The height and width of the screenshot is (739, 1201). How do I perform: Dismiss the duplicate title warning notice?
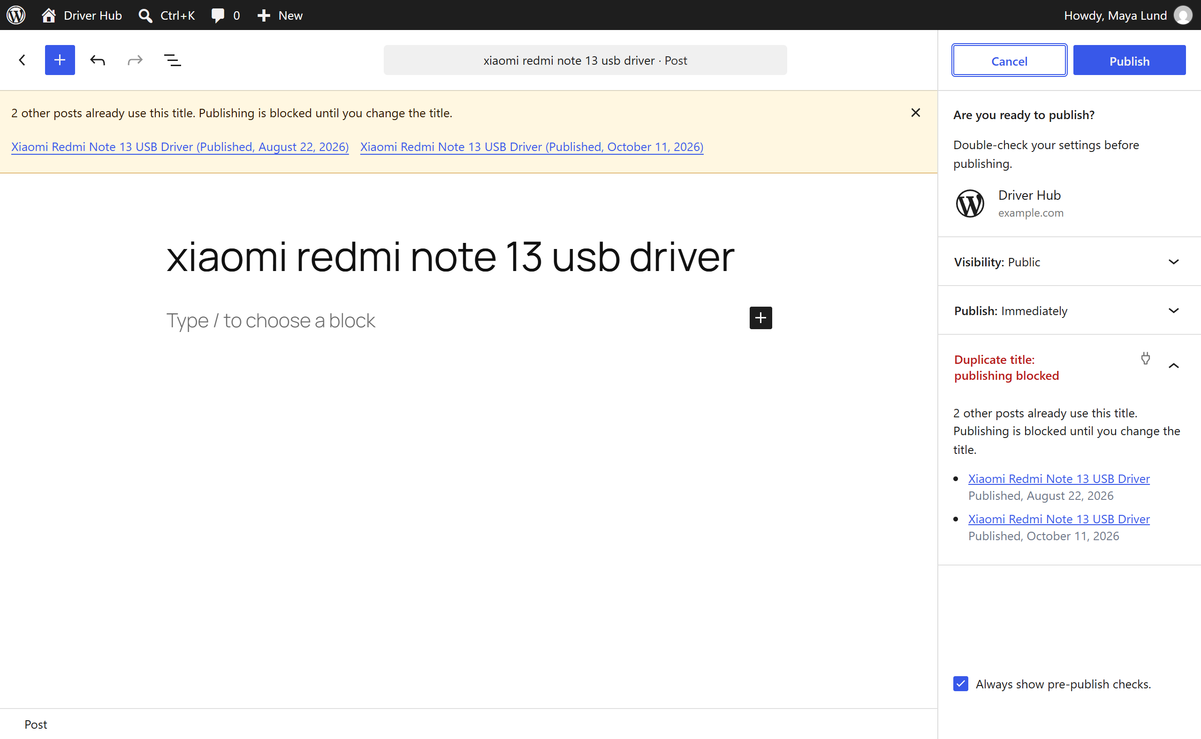pyautogui.click(x=915, y=113)
